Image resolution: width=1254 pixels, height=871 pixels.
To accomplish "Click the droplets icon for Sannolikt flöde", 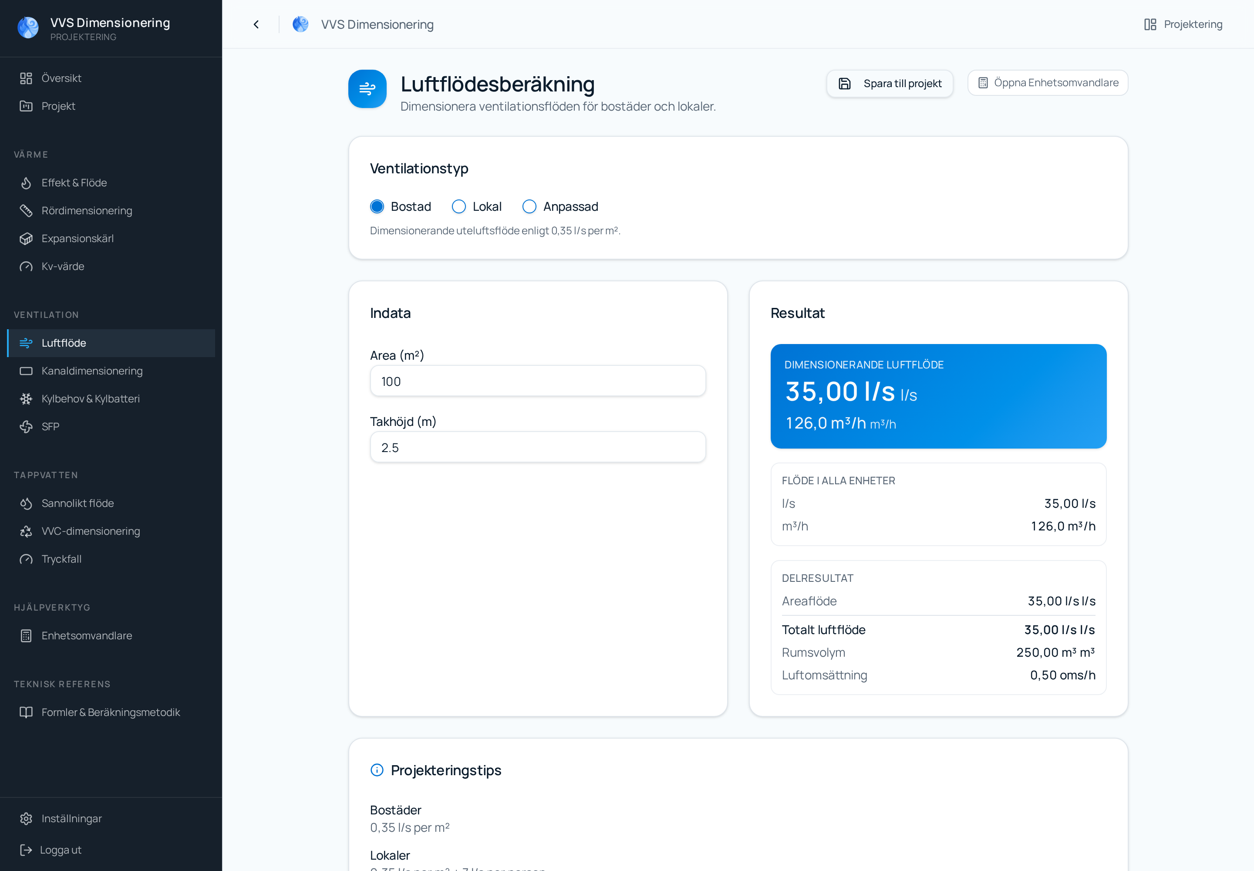I will [x=26, y=503].
